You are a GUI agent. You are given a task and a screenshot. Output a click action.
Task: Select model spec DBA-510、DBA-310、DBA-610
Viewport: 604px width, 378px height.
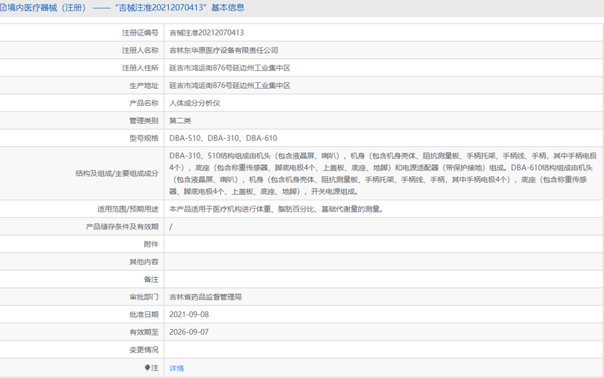223,138
